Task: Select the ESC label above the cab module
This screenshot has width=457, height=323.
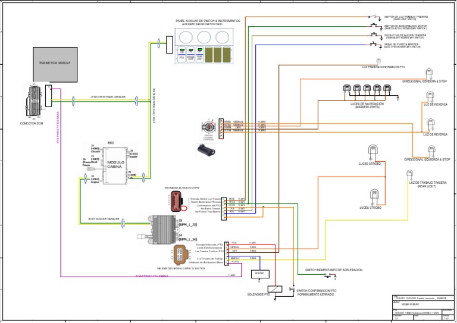Action: [111, 143]
